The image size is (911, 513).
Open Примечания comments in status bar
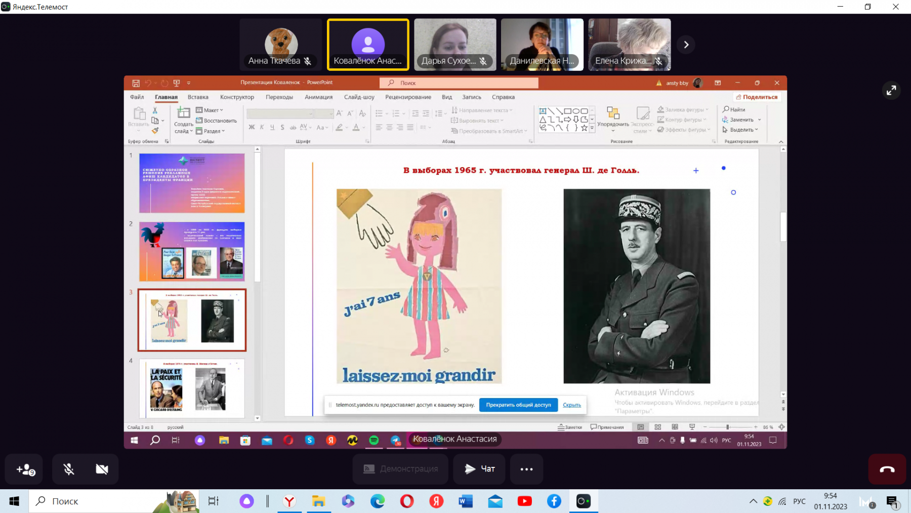tap(607, 427)
